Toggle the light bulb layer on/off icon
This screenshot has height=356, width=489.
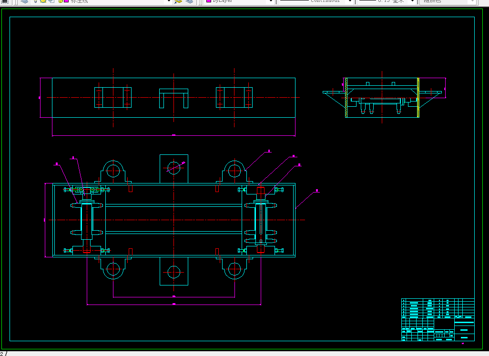36,1
